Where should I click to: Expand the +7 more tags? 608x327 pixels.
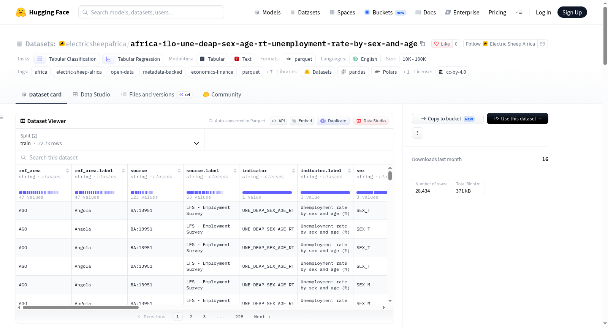coord(269,72)
